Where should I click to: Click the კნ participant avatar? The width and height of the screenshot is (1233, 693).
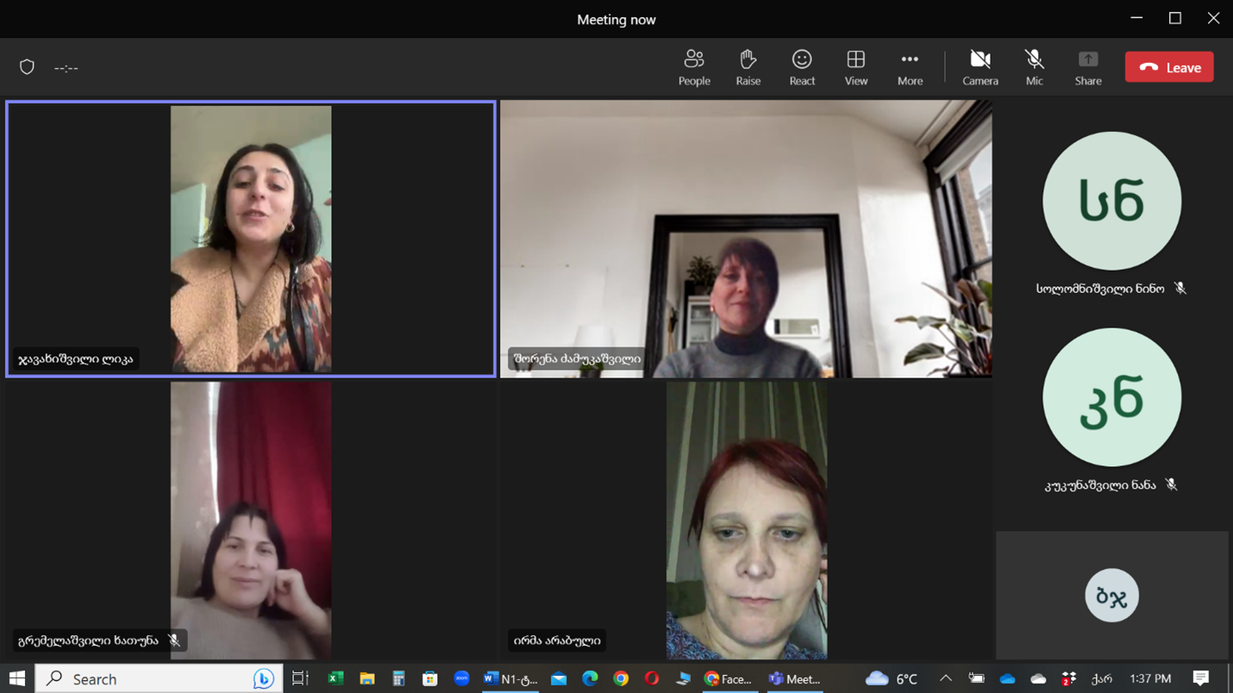(x=1111, y=397)
